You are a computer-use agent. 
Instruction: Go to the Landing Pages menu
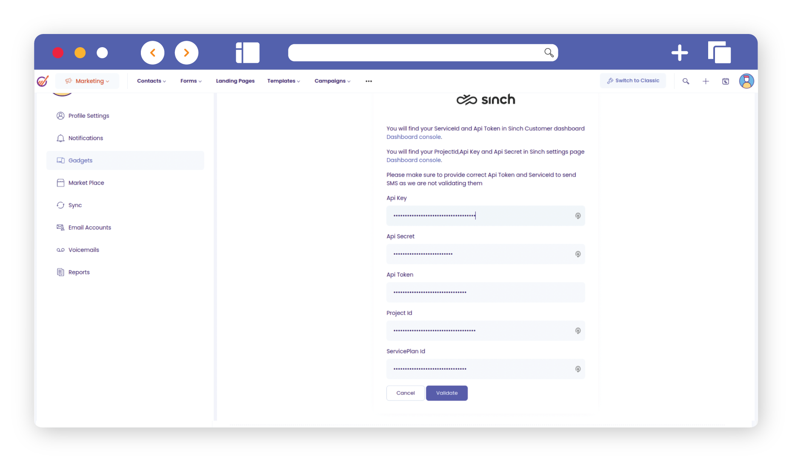[235, 81]
